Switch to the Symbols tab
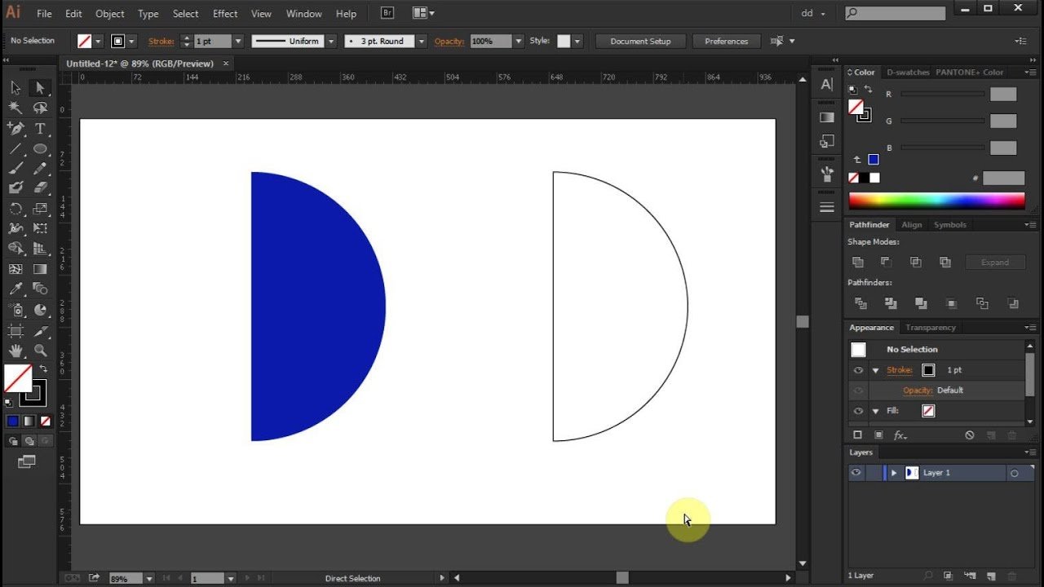This screenshot has height=587, width=1044. [x=950, y=225]
